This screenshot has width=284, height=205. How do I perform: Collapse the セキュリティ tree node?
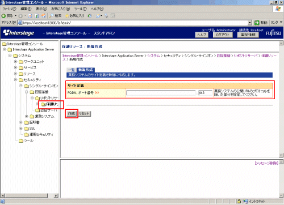tap(16, 80)
